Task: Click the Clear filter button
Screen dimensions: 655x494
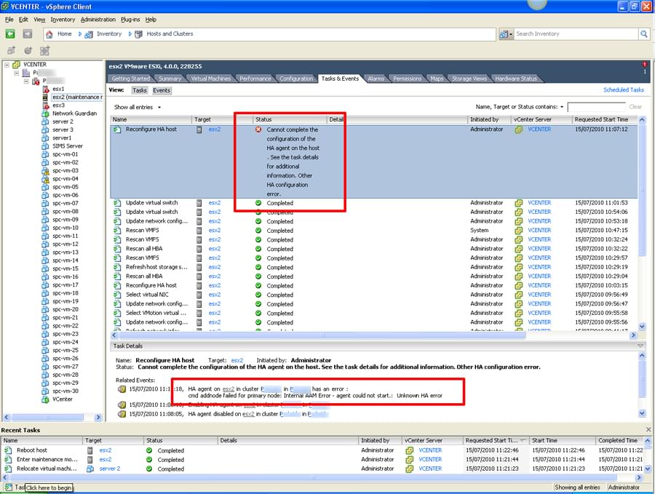Action: [635, 107]
